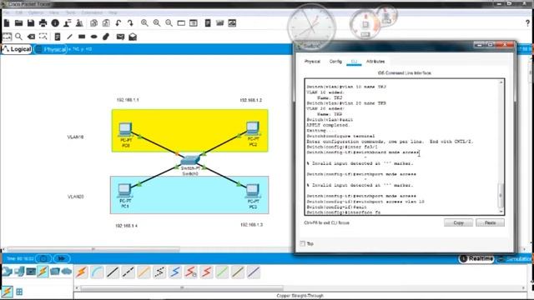Open the End Devices category icon
This screenshot has height=300, width=534.
tap(19, 272)
